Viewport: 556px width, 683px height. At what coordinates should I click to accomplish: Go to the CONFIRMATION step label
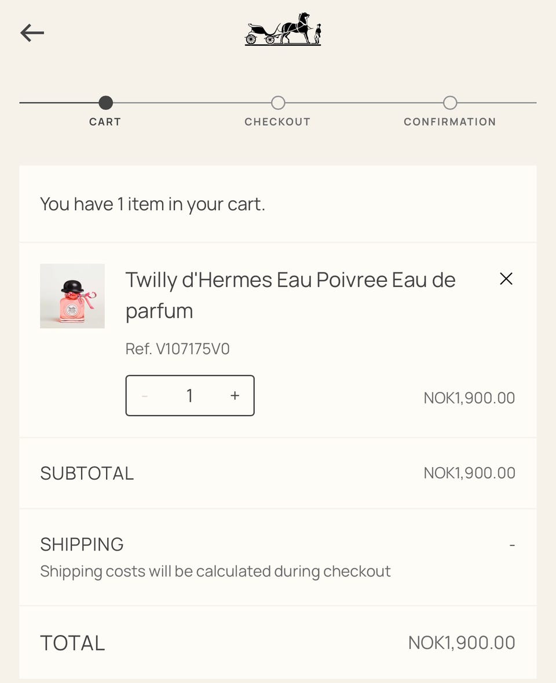coord(450,122)
